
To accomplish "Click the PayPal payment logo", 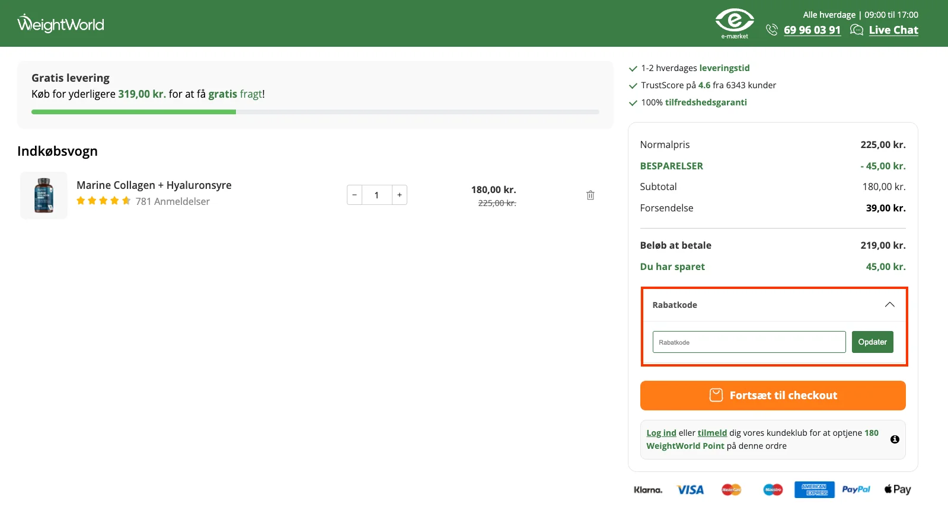I will pyautogui.click(x=856, y=490).
